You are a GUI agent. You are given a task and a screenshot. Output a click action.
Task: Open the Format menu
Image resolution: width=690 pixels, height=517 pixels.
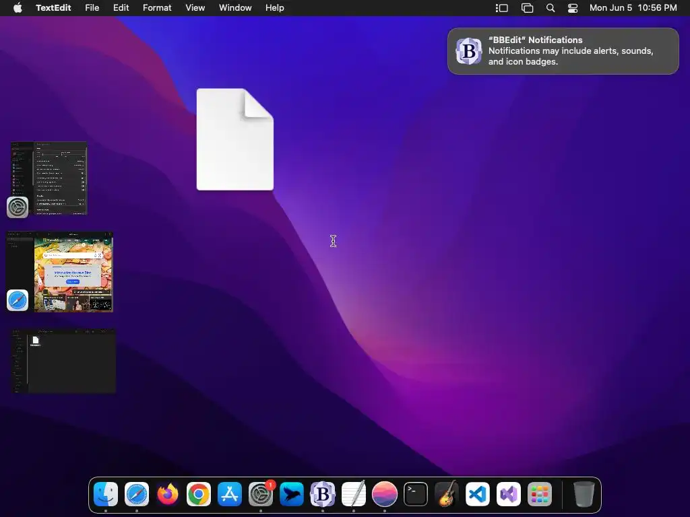tap(157, 8)
